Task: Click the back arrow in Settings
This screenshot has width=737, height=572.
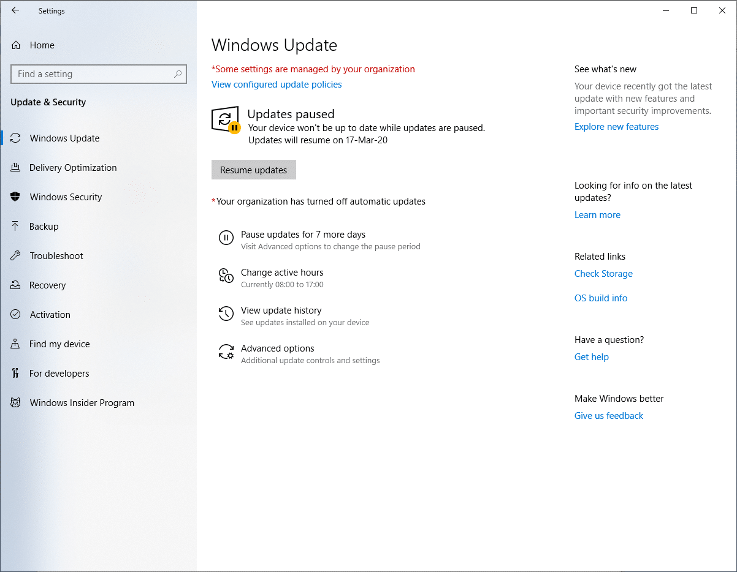Action: coord(15,10)
